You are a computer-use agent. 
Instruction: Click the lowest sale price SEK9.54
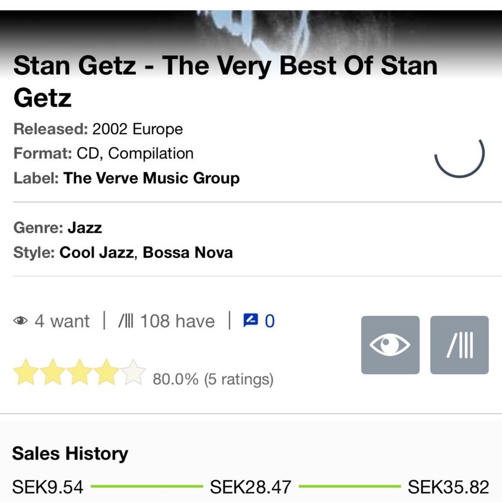(x=47, y=487)
